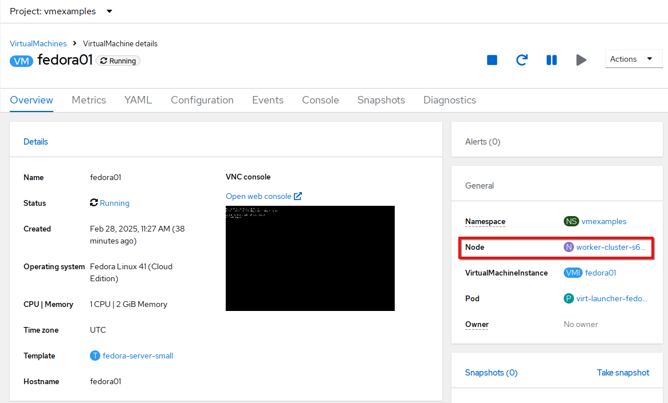Open the Diagnostics tab
This screenshot has height=403, width=668.
coord(450,100)
